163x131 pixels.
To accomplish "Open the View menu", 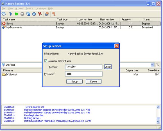I will point(10,8).
